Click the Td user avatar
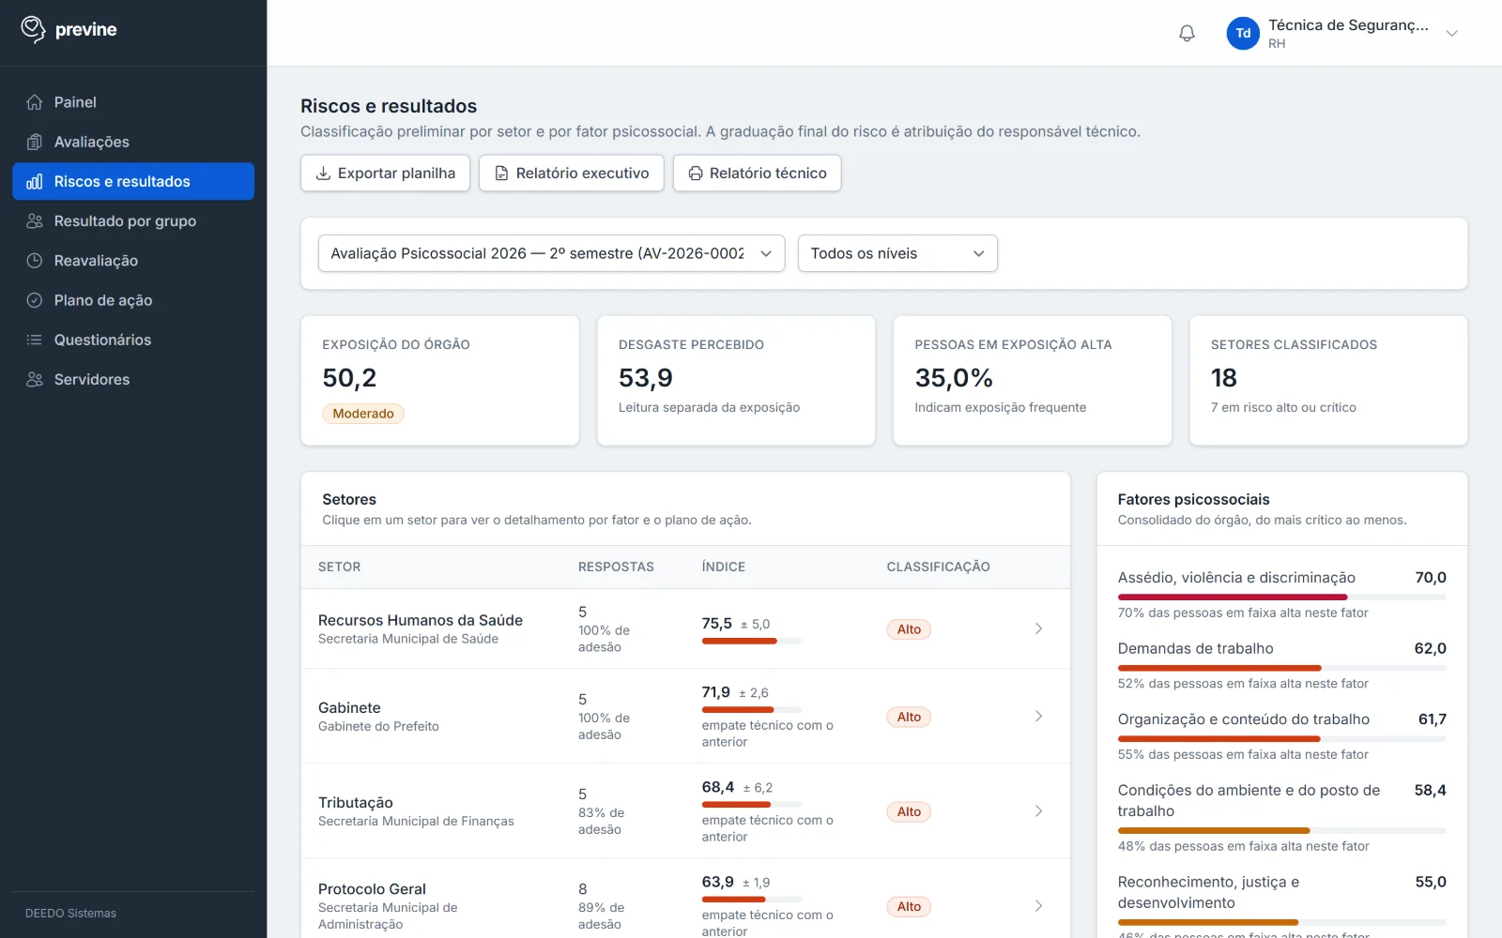Viewport: 1502px width, 938px height. pyautogui.click(x=1243, y=34)
